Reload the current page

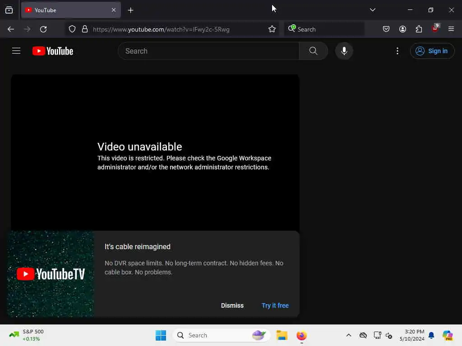click(43, 29)
